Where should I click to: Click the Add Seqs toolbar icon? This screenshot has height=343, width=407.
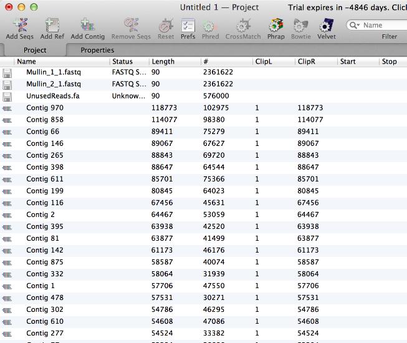(20, 25)
